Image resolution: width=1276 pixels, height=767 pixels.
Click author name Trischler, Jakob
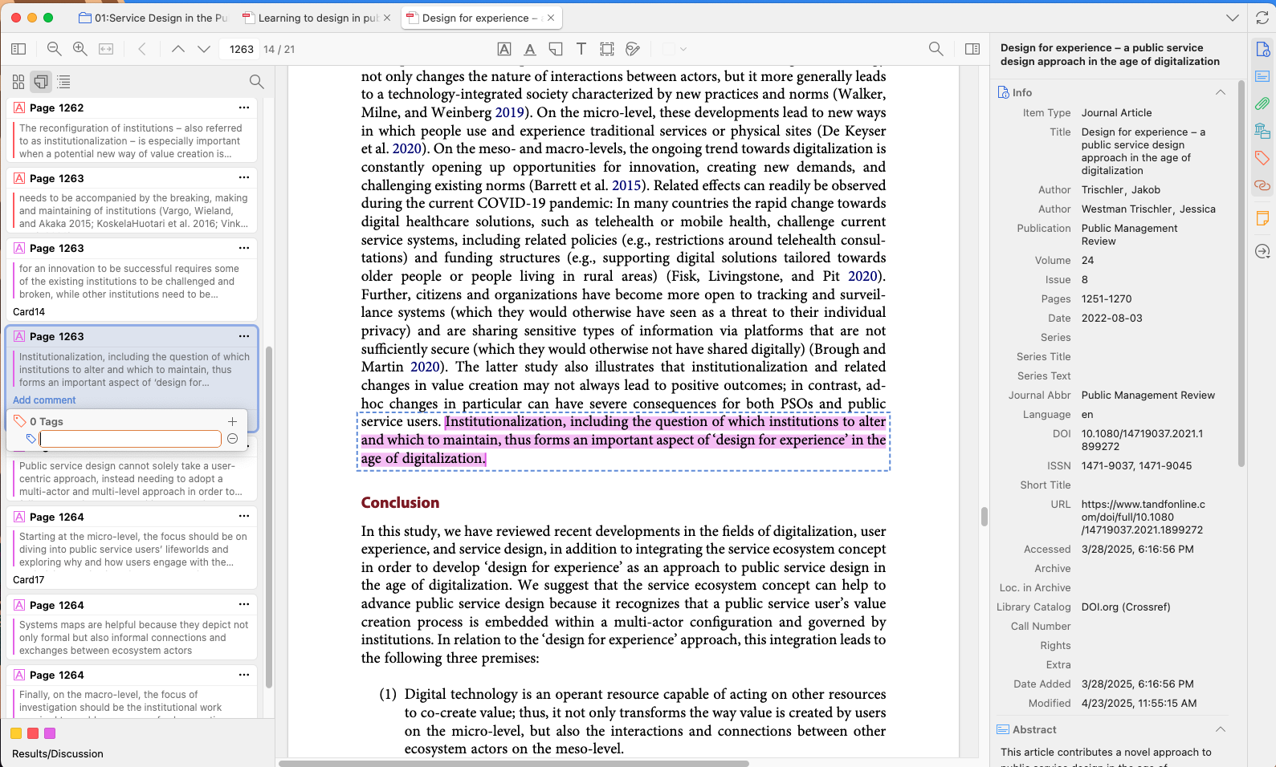pyautogui.click(x=1121, y=189)
